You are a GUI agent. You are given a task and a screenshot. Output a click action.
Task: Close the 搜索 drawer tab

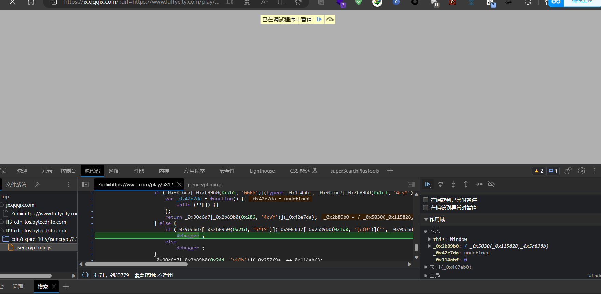(54, 287)
